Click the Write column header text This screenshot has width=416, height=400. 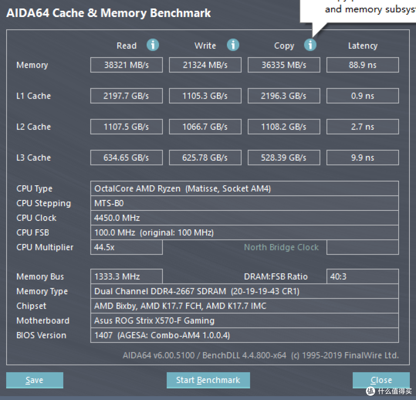tap(205, 45)
